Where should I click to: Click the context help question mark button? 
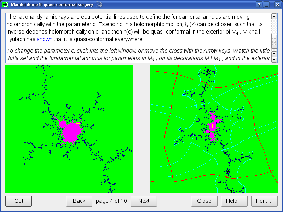tap(259, 5)
